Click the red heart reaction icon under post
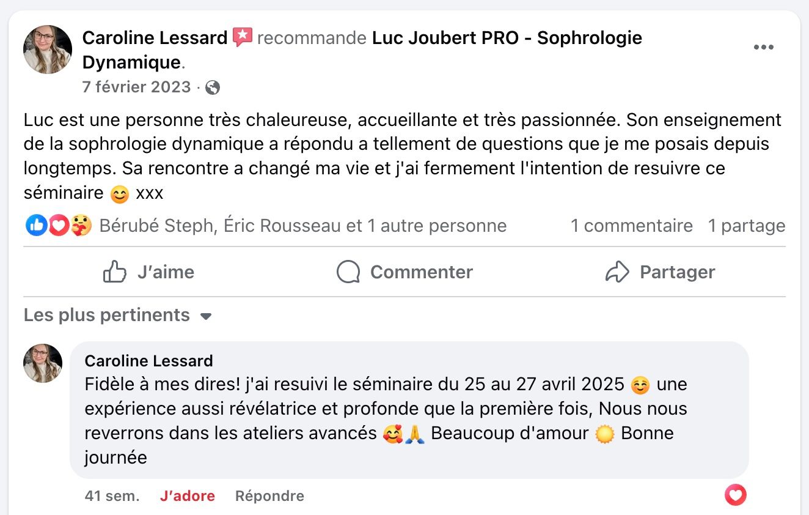Image resolution: width=809 pixels, height=515 pixels. point(59,226)
